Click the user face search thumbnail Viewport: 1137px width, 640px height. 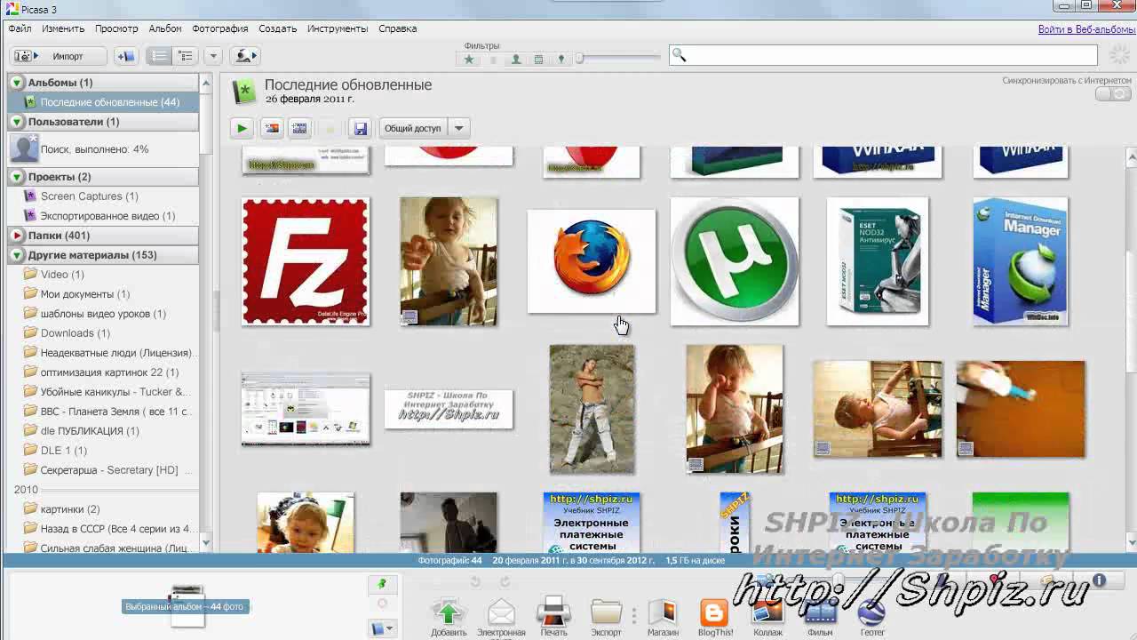pyautogui.click(x=24, y=148)
